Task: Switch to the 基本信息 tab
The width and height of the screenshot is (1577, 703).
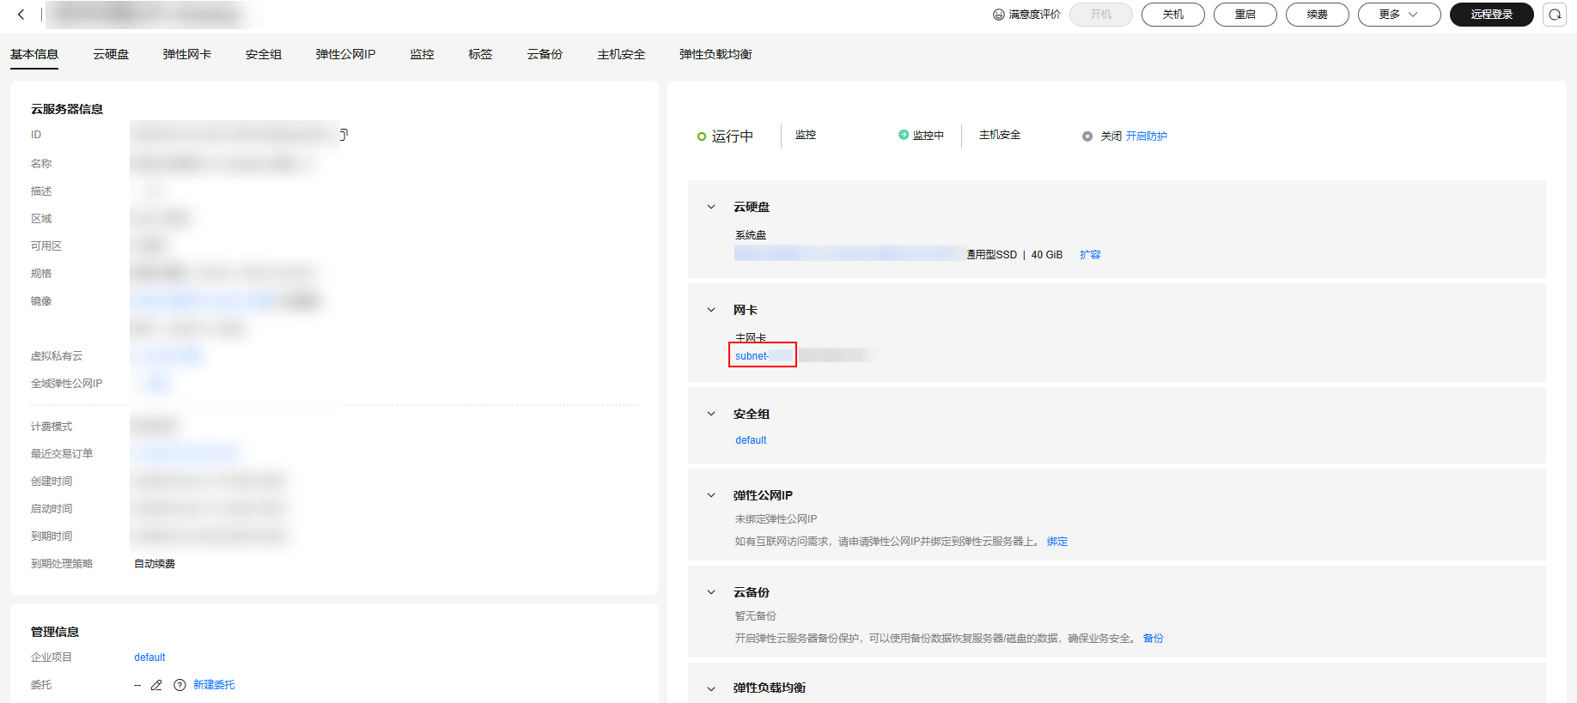Action: 34,54
